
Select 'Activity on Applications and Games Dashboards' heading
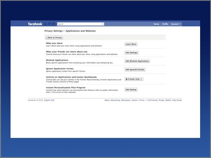[x=71, y=77]
